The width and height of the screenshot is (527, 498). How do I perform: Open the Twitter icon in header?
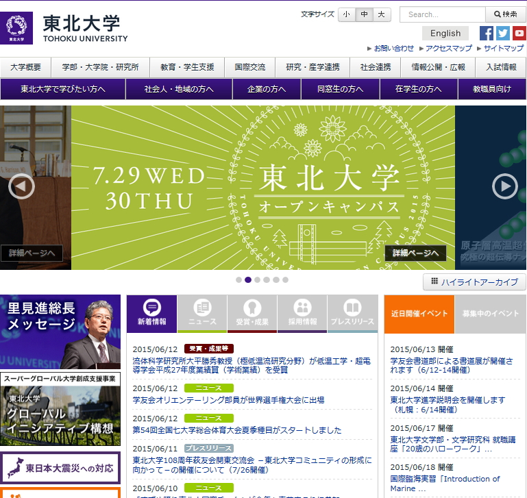[503, 33]
